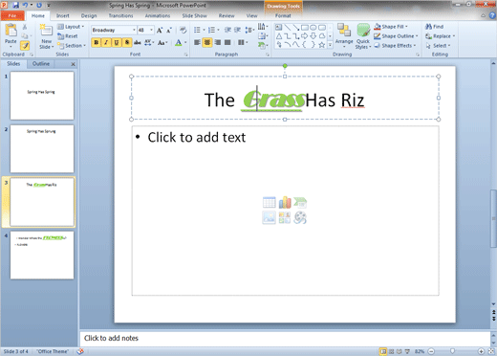Insert chart icon in content placeholder
The height and width of the screenshot is (356, 497).
point(285,203)
